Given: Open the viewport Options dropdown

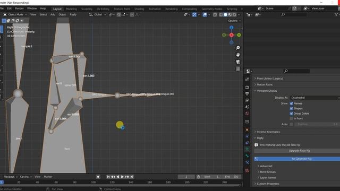Looking at the screenshot, I should click(x=234, y=21).
